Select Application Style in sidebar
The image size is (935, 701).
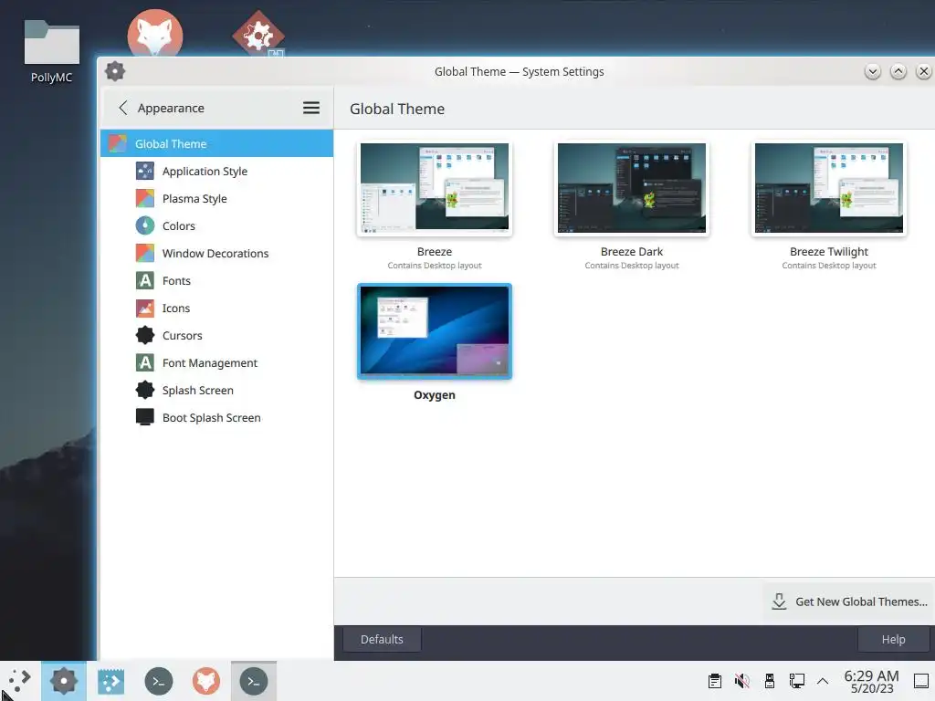(217, 171)
